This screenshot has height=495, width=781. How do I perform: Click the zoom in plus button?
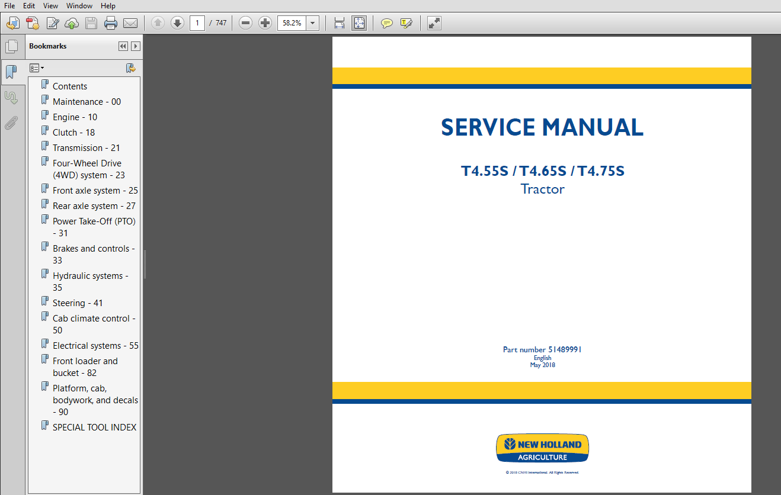[265, 23]
